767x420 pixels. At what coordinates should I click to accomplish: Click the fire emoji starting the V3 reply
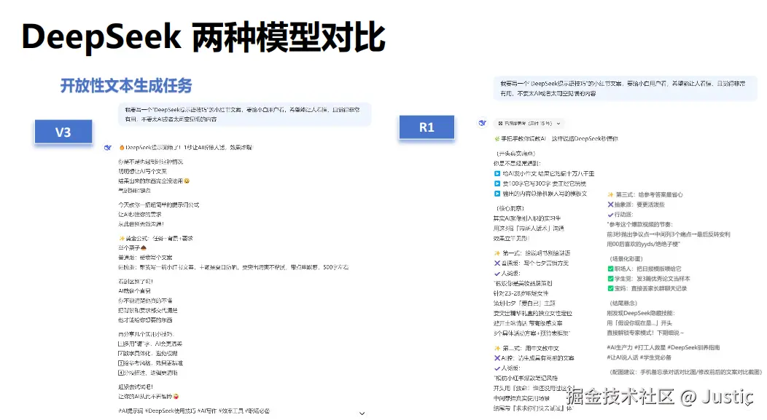pos(122,148)
